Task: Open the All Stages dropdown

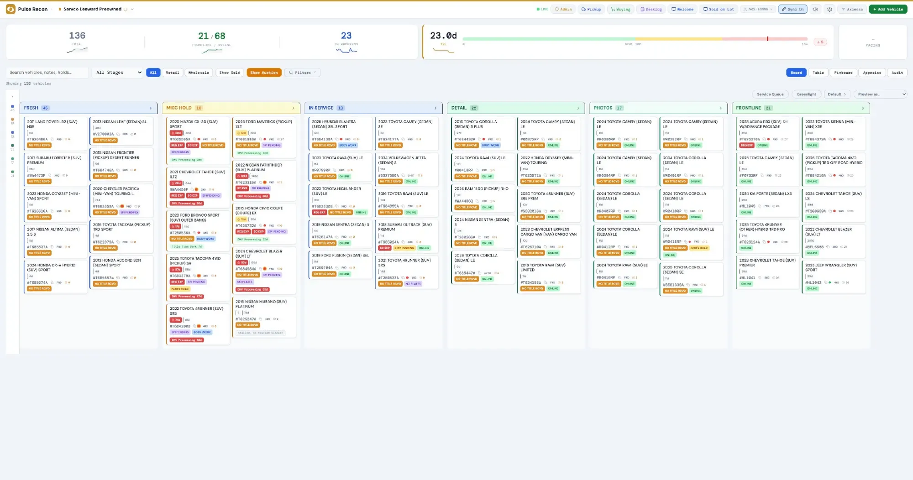Action: coord(118,73)
